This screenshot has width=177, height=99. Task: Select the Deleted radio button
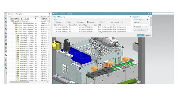tap(98, 22)
